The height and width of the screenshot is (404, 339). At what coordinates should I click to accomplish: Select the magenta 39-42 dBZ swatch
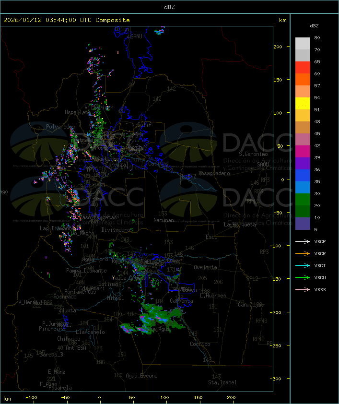click(x=303, y=152)
